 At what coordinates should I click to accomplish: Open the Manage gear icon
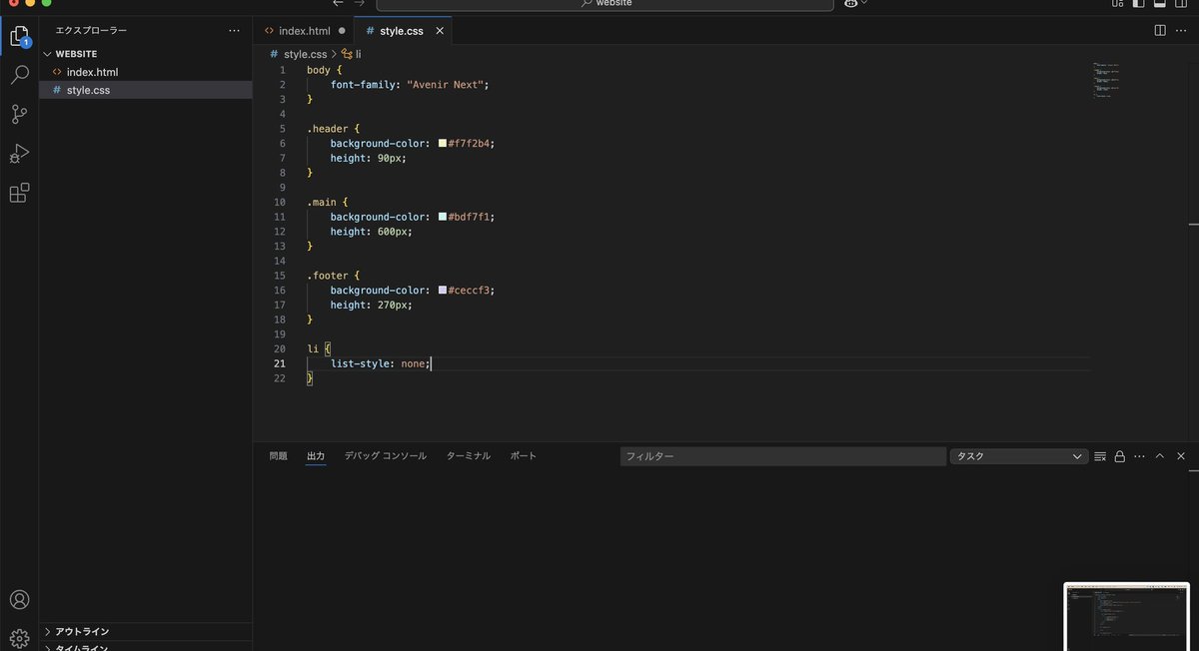pyautogui.click(x=19, y=639)
